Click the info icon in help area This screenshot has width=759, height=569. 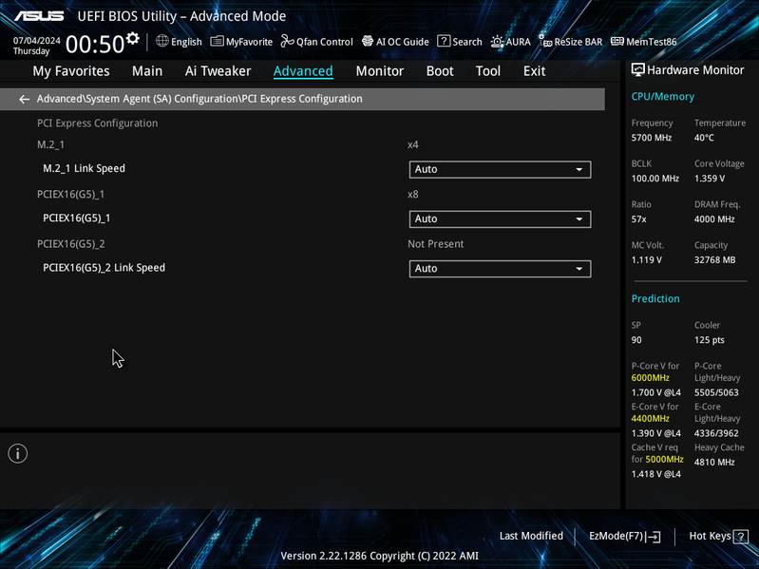18,453
